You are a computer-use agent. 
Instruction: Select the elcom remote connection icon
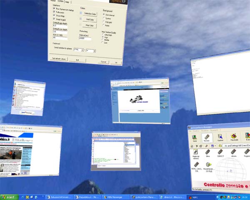[234, 153]
